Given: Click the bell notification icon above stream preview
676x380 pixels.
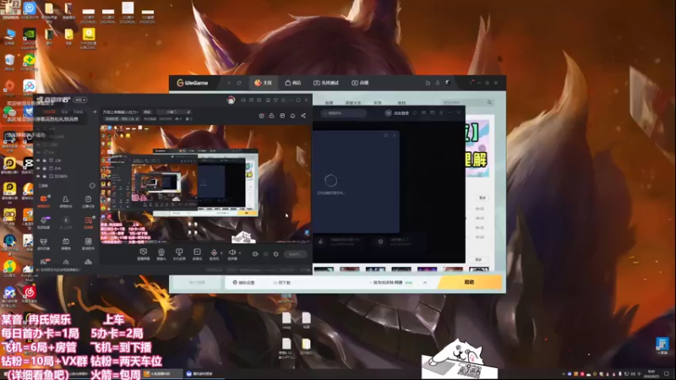Looking at the screenshot, I should click(292, 116).
